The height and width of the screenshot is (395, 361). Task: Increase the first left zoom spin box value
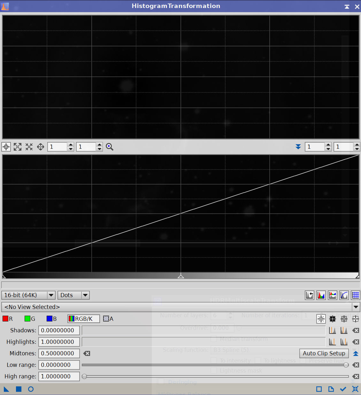pyautogui.click(x=71, y=145)
